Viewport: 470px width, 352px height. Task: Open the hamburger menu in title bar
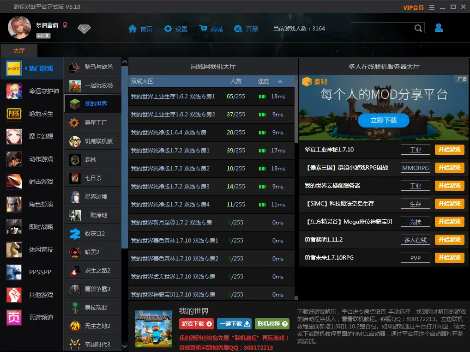432,7
